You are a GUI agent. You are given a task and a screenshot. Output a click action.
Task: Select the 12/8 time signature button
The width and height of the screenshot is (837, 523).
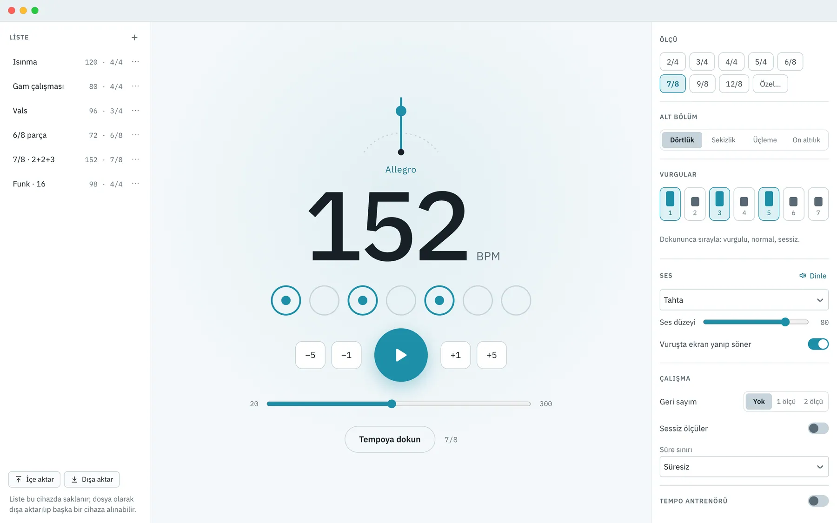coord(734,84)
